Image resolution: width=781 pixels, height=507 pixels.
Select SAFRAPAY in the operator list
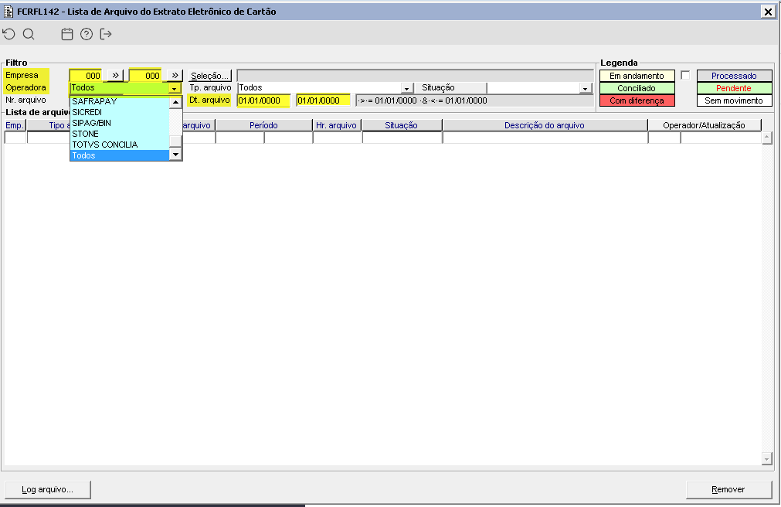tap(120, 101)
